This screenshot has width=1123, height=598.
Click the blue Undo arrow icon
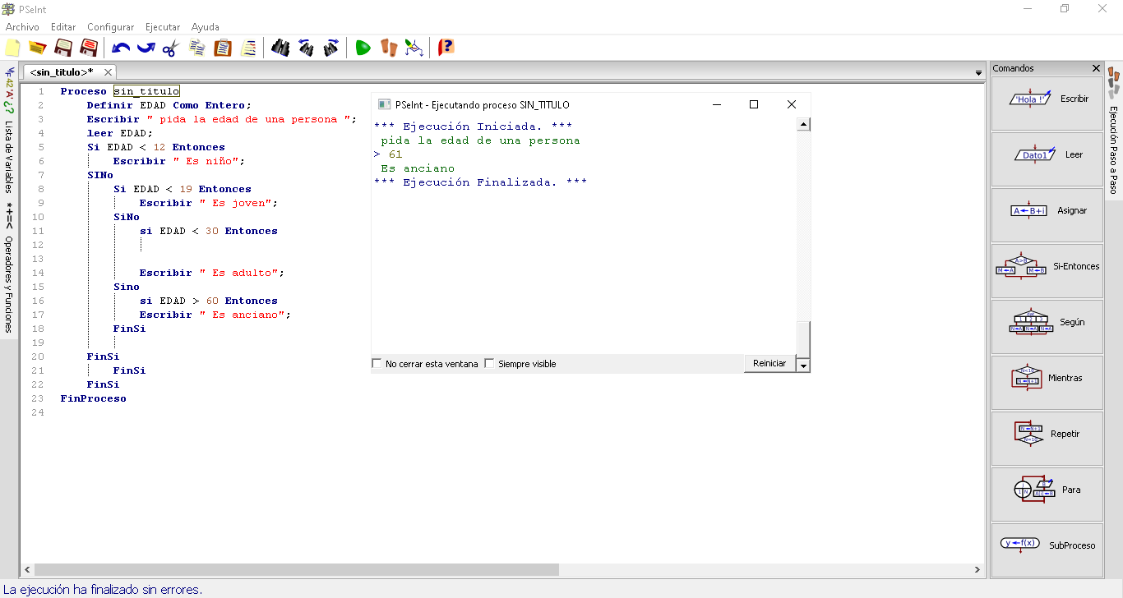click(x=121, y=48)
